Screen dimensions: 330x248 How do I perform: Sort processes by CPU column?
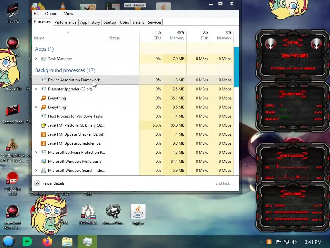click(x=151, y=36)
